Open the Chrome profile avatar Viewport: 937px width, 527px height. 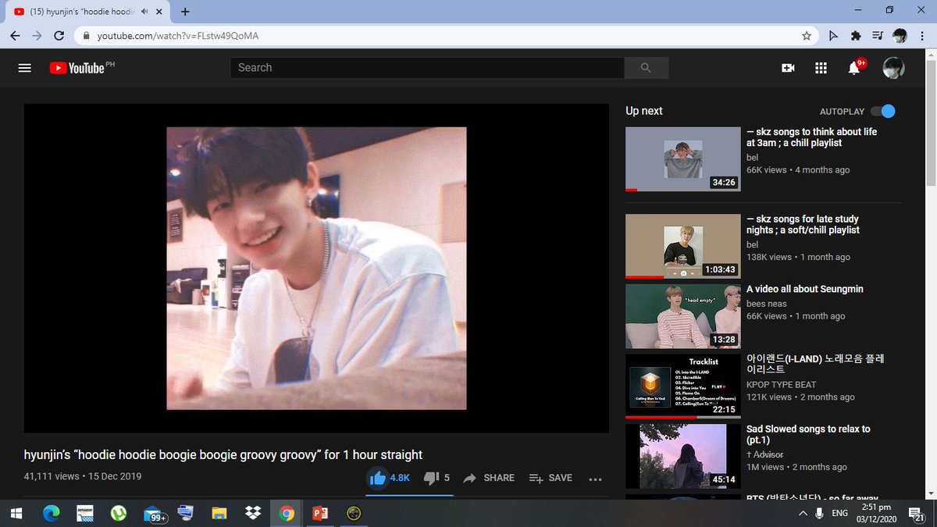click(x=900, y=36)
